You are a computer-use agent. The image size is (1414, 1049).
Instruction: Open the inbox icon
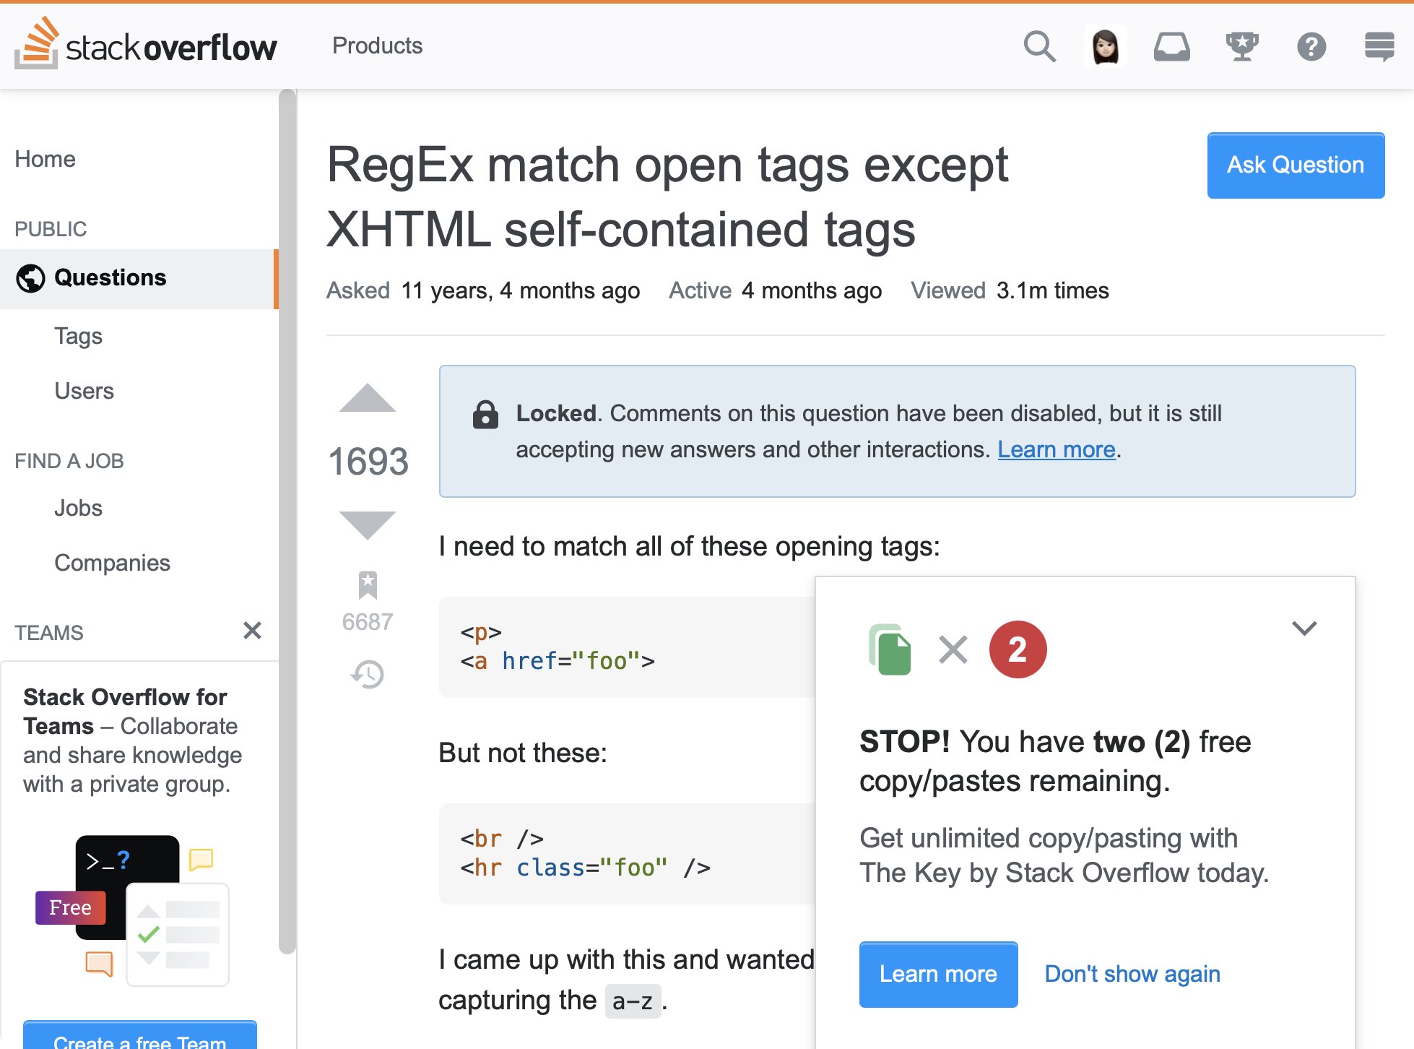pos(1171,47)
